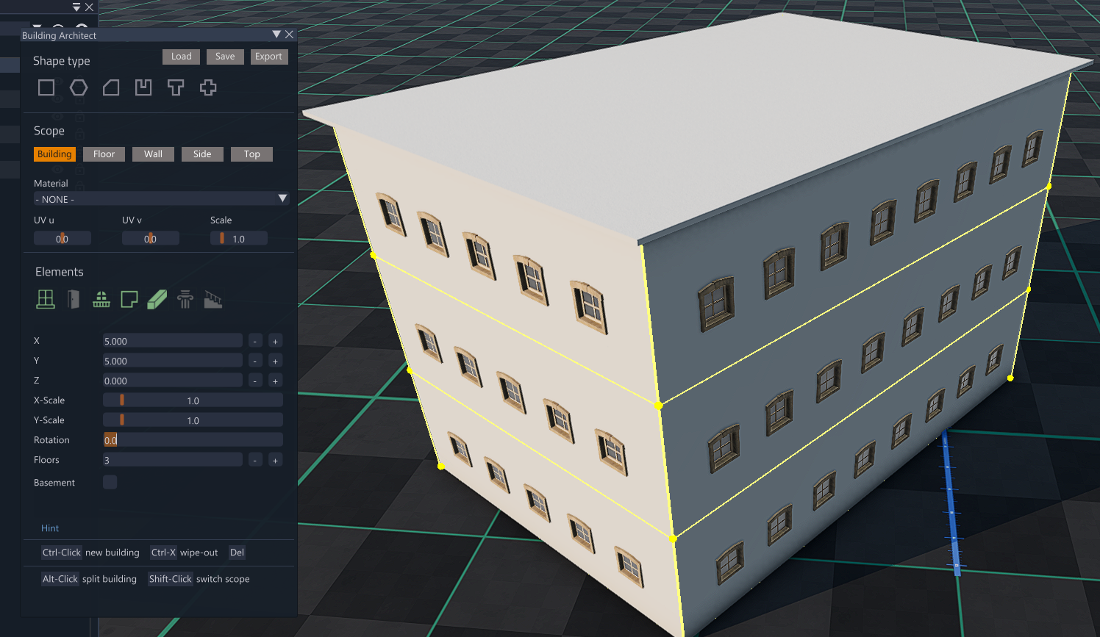Decrease the Y value with minus

(255, 361)
